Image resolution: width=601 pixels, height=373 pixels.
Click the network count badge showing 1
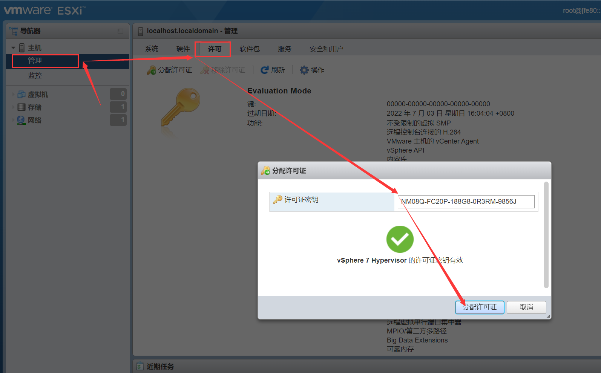[118, 119]
